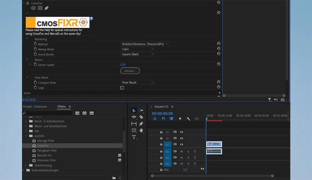The image size is (312, 180).
Task: Reset the Logo parameter
Action: 218,87
